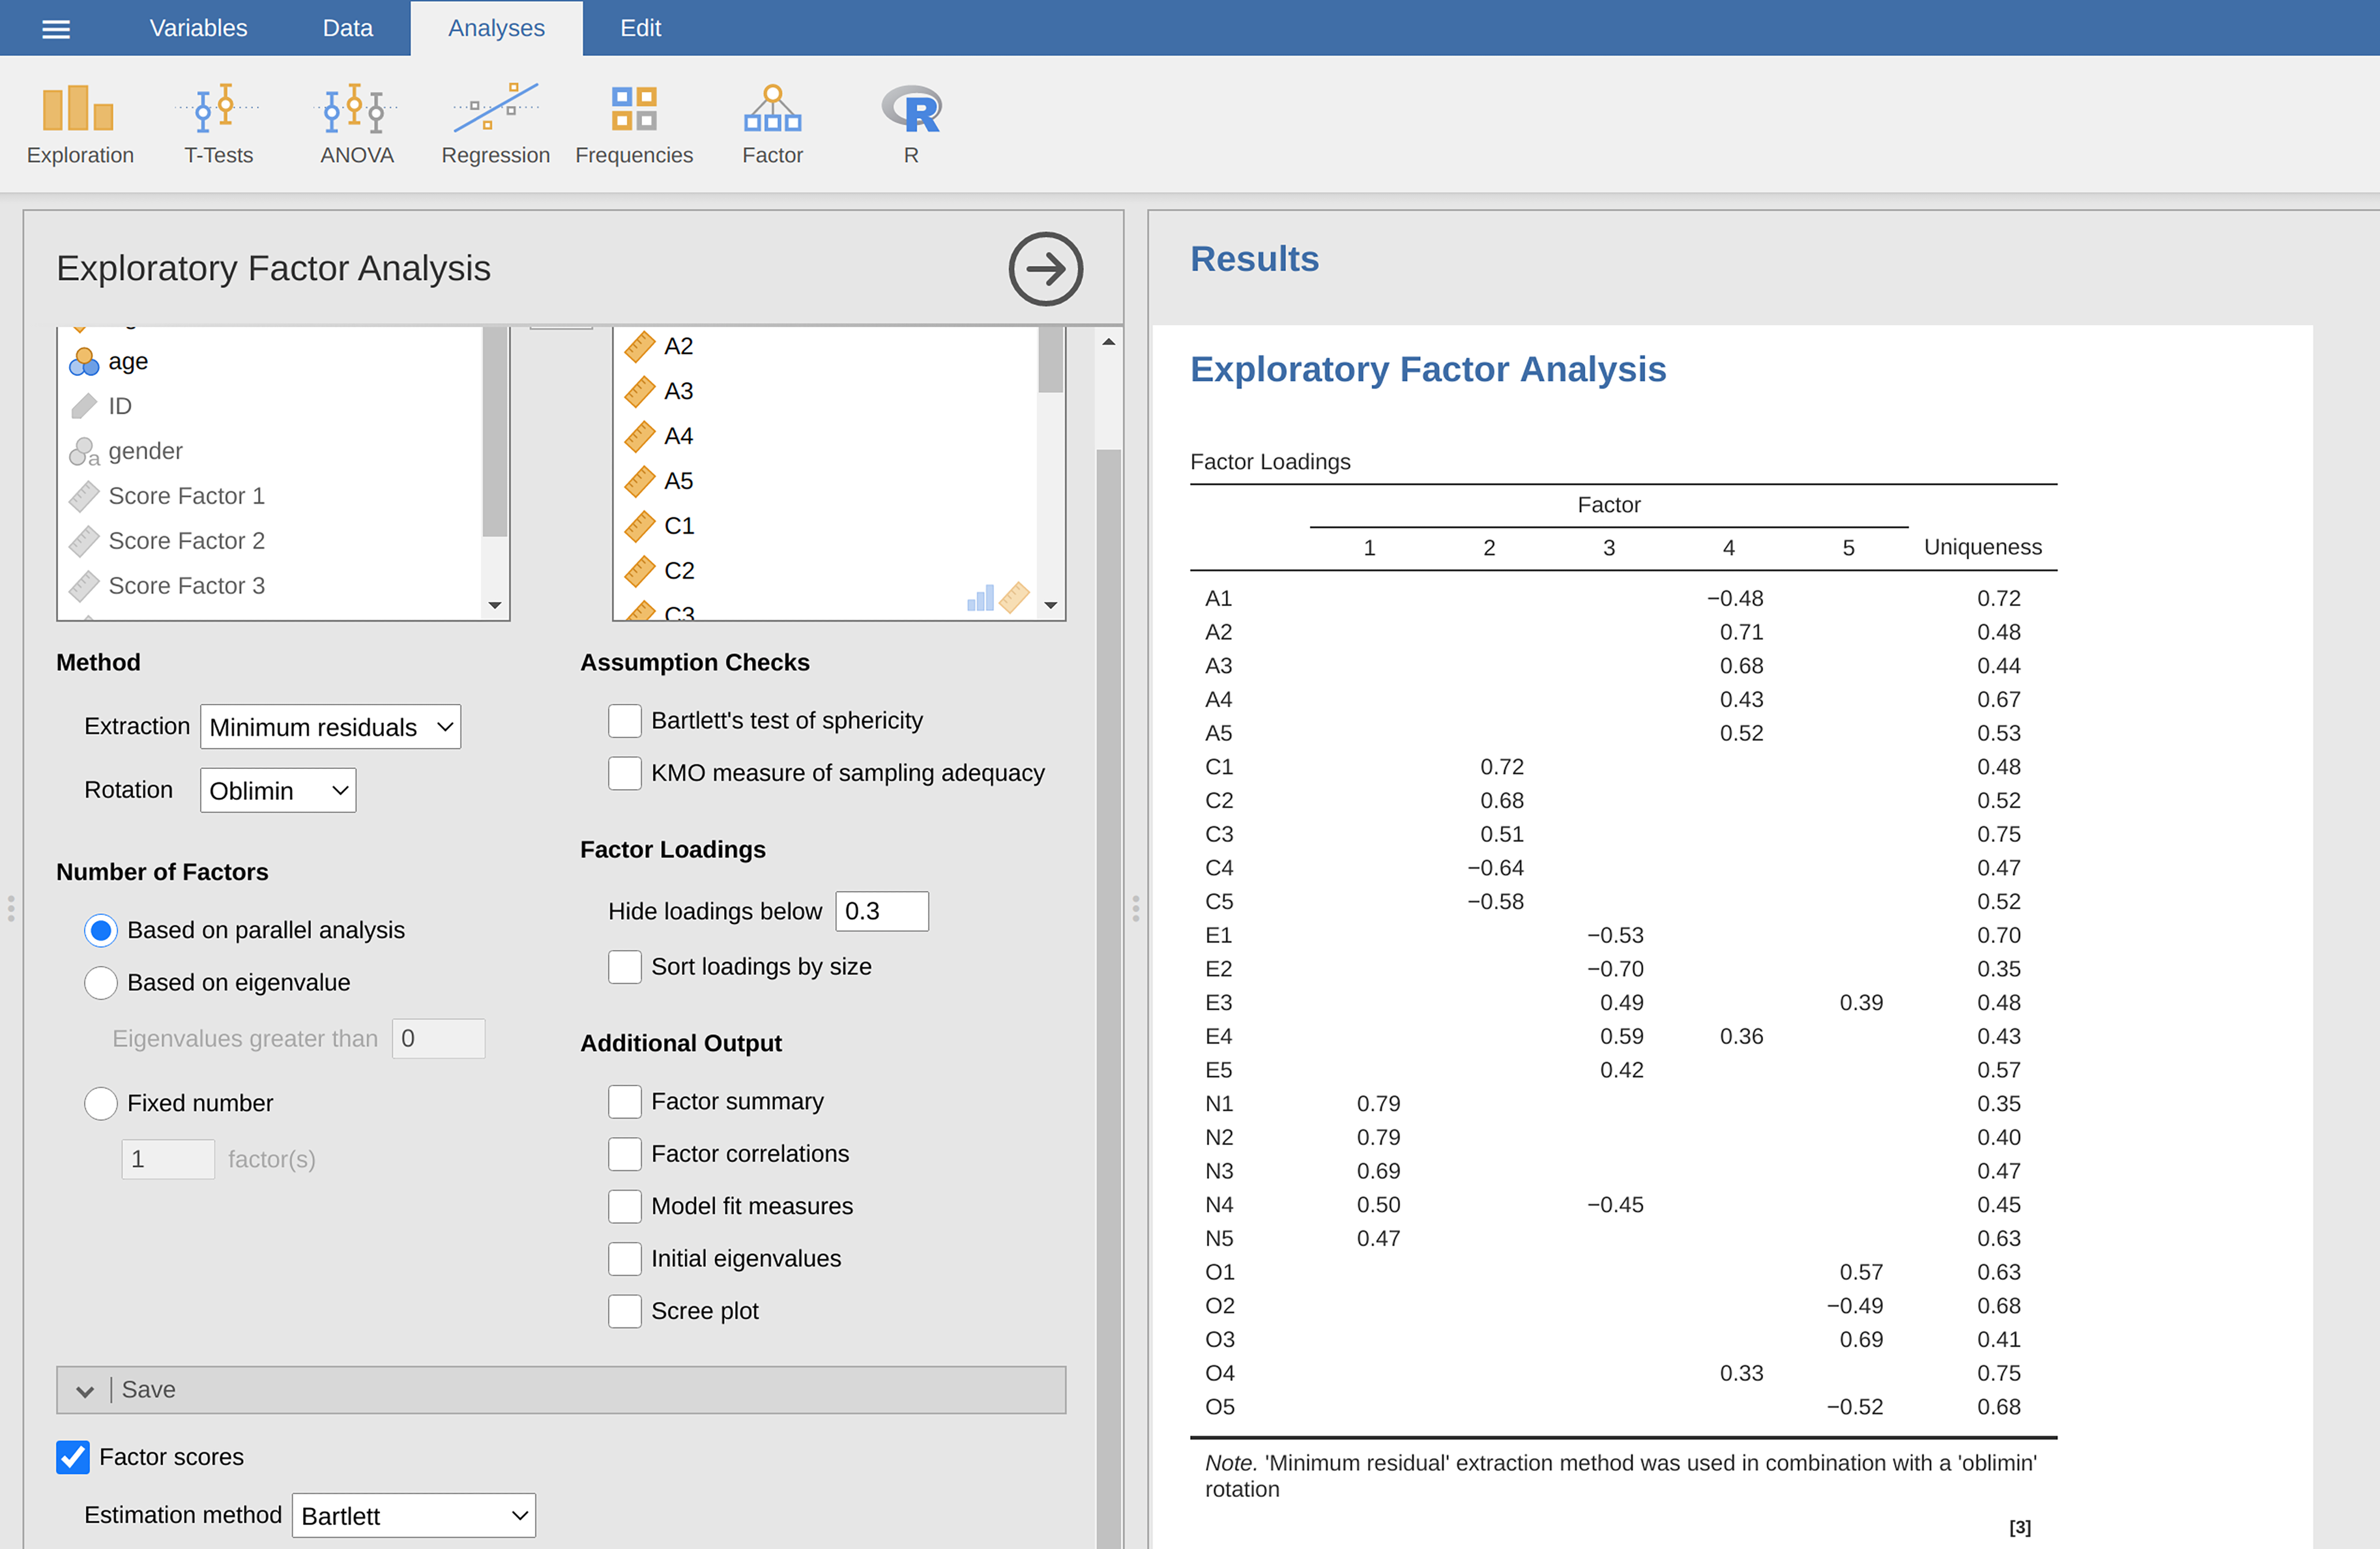Viewport: 2380px width, 1549px height.
Task: Switch to the Variables tab
Action: [198, 28]
